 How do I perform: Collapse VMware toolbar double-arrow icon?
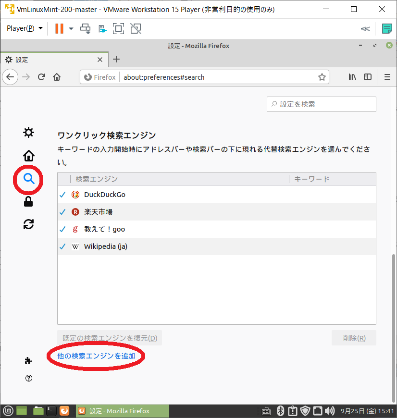pos(365,28)
